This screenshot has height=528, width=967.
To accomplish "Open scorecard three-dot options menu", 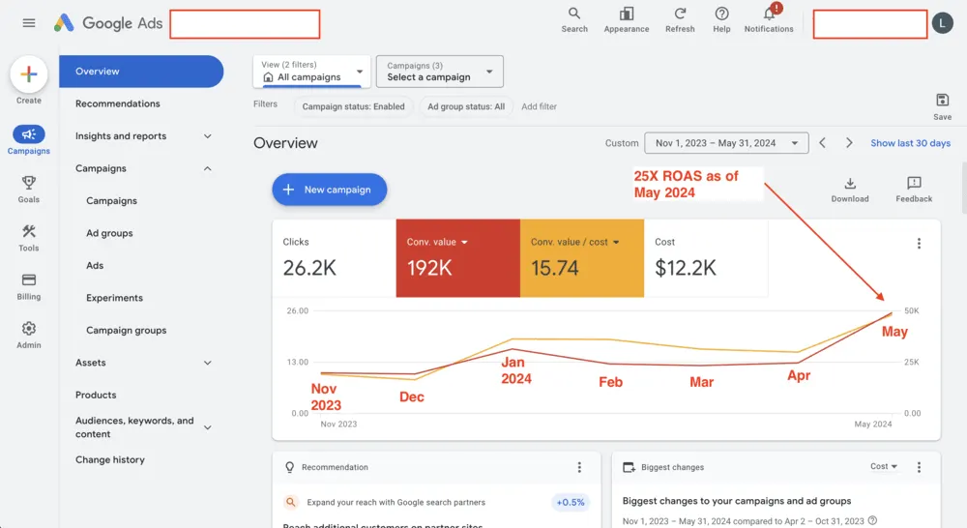I will (x=919, y=243).
